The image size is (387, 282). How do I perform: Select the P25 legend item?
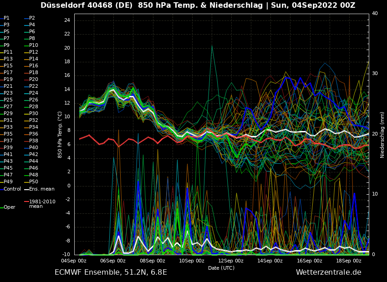(8, 100)
